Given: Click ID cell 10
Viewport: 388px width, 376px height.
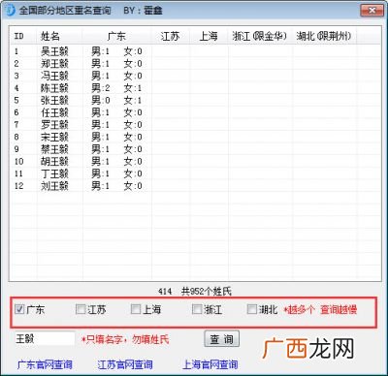Looking at the screenshot, I should pyautogui.click(x=18, y=161).
